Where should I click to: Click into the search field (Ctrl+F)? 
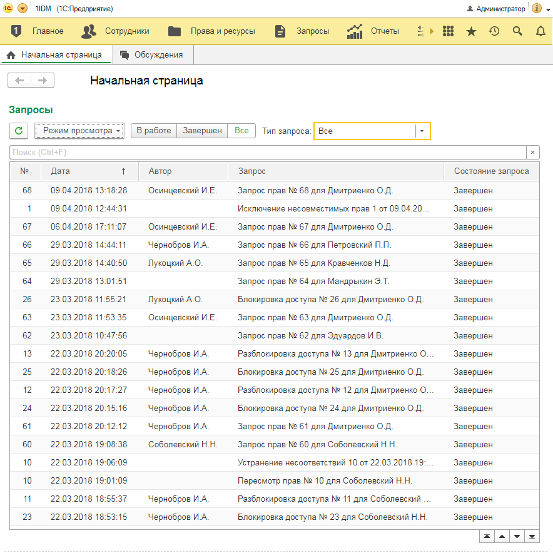tap(266, 153)
